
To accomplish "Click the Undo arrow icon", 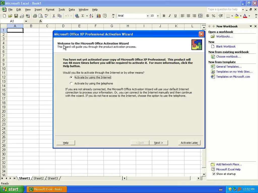I will click(x=67, y=16).
